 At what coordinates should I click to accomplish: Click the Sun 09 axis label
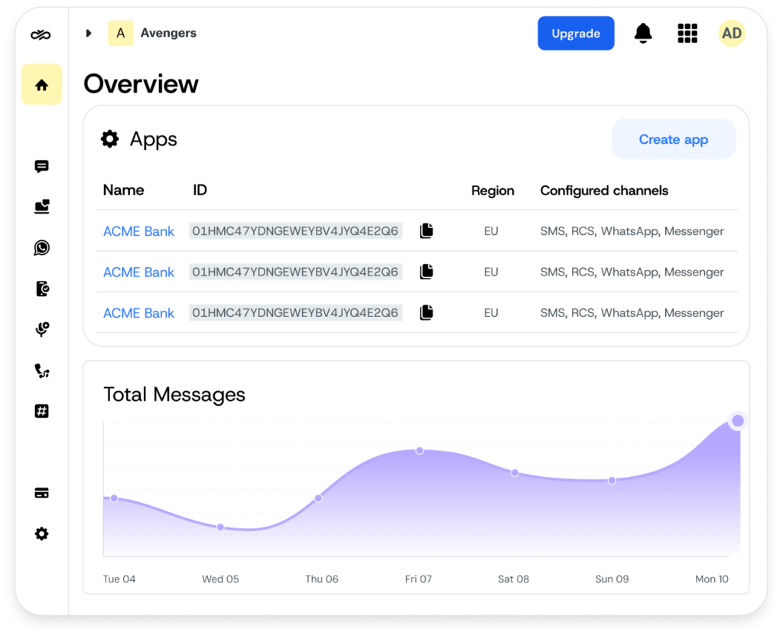(612, 579)
